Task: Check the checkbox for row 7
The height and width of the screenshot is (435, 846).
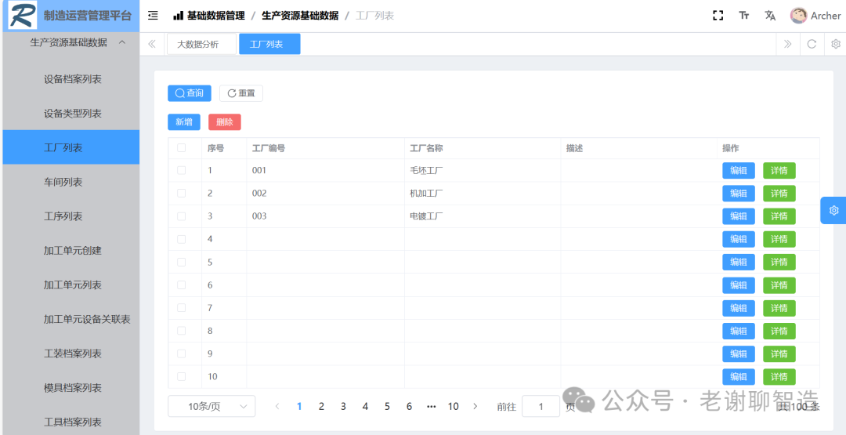Action: 181,307
